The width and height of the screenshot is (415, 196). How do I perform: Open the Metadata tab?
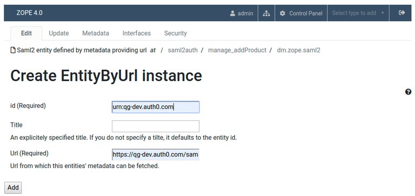click(x=96, y=33)
